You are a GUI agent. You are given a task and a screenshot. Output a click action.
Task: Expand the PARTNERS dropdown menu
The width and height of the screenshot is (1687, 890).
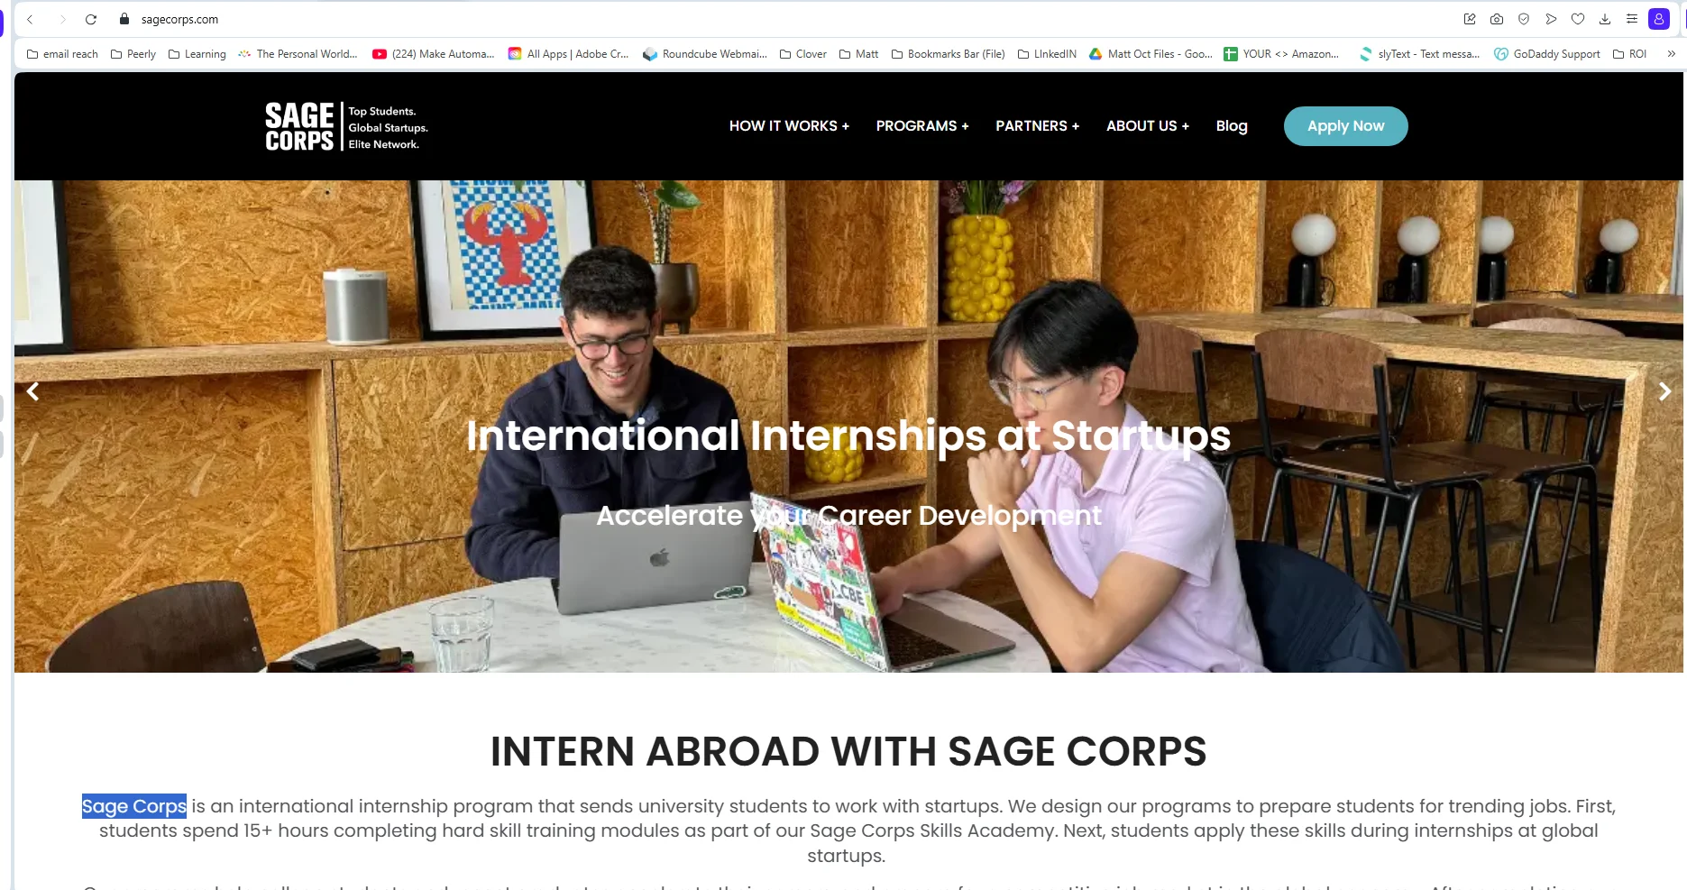pos(1037,126)
